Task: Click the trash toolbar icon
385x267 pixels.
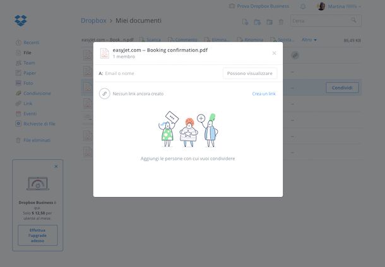Action: point(281,22)
